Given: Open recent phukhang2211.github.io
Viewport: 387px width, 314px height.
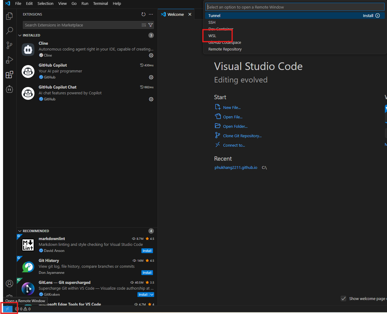Looking at the screenshot, I should tap(236, 167).
